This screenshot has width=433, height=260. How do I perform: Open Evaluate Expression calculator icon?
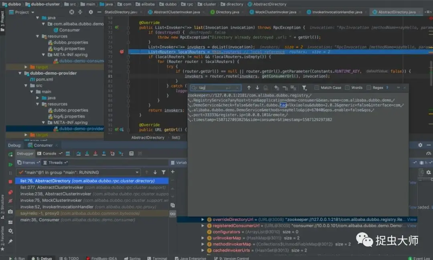click(x=132, y=153)
